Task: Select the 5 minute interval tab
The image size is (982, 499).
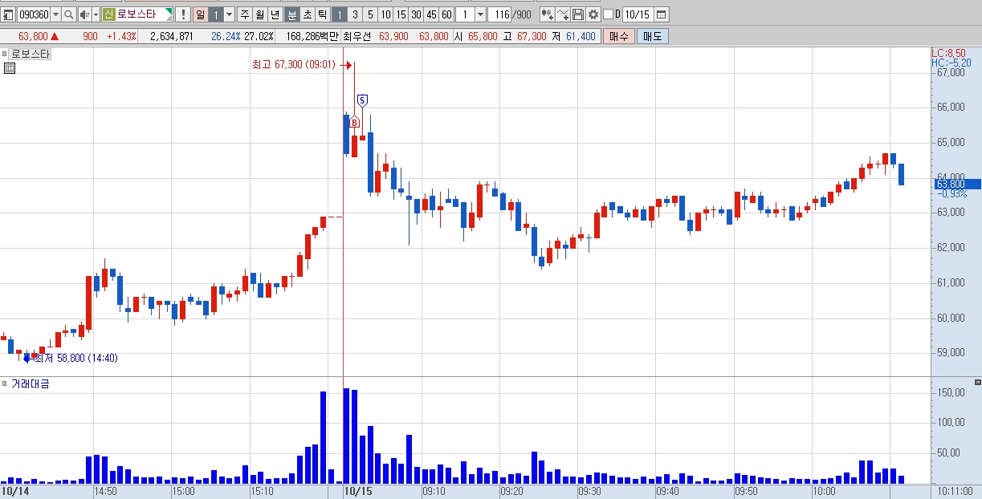Action: [370, 14]
